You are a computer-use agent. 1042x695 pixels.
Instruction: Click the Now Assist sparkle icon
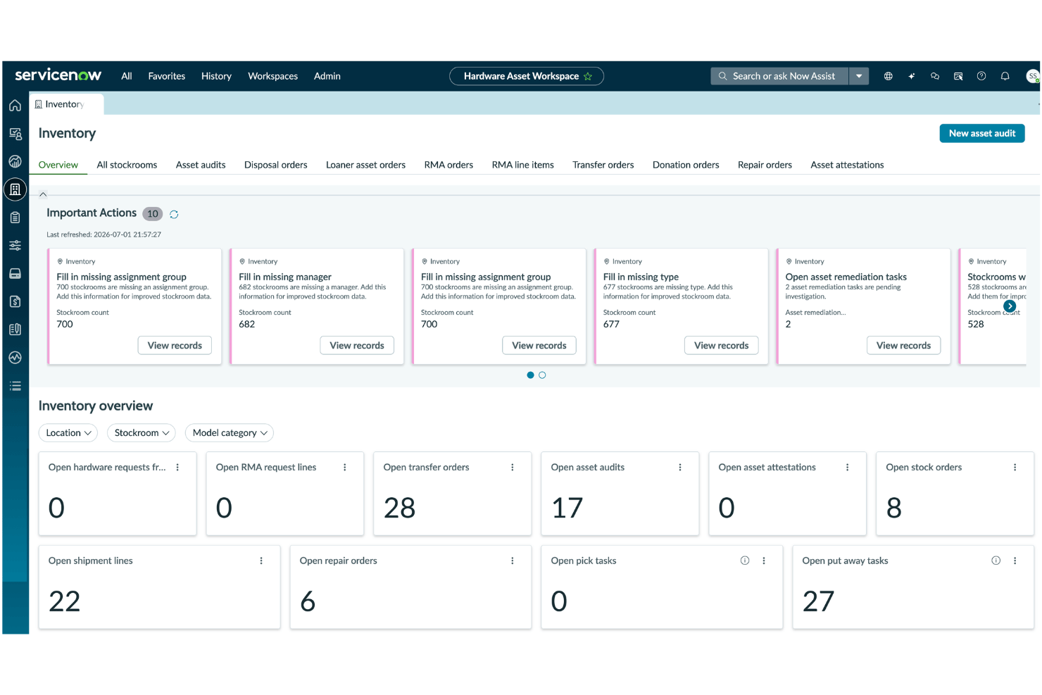[x=912, y=76]
